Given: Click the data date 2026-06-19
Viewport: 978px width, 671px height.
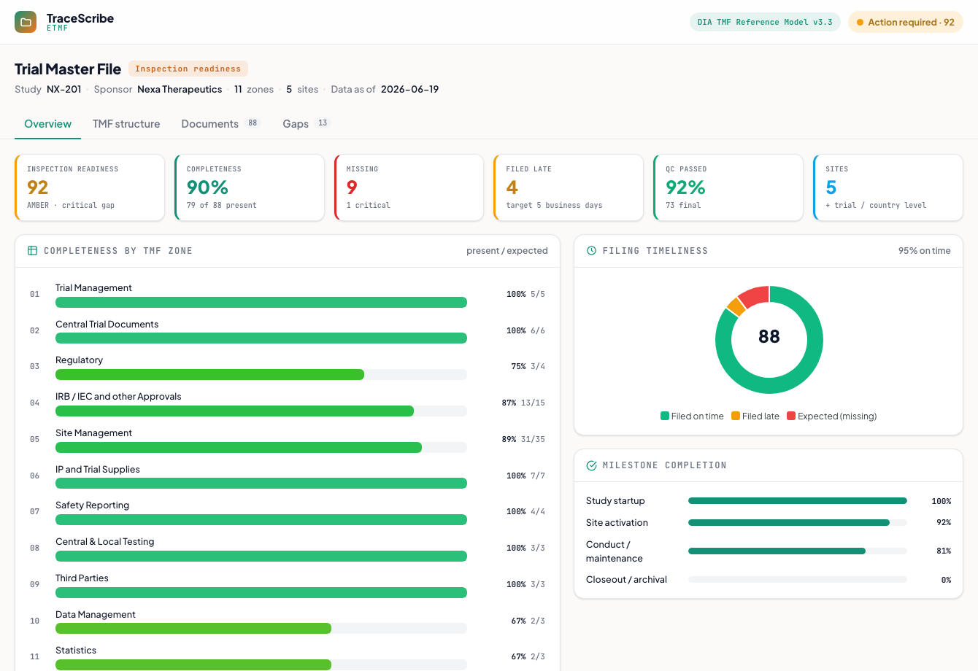Looking at the screenshot, I should click(409, 90).
